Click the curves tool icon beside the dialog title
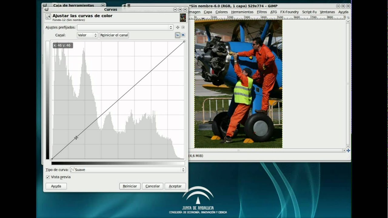 [x=48, y=16]
